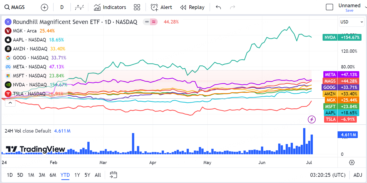This screenshot has height=183, width=367.
Task: Click the NVDA +154.67% price label
Action: click(342, 37)
